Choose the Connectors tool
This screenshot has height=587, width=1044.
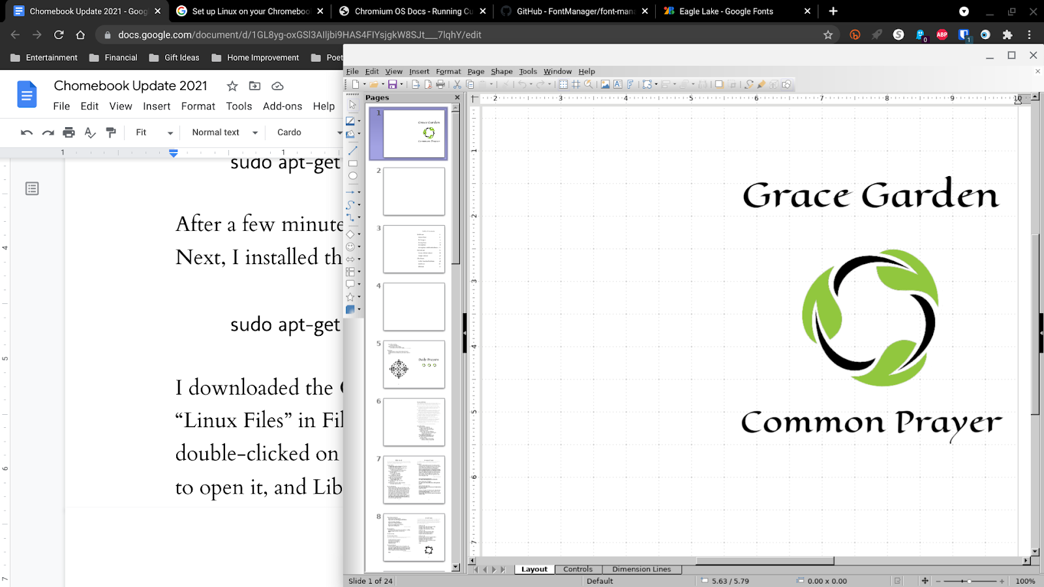pos(350,218)
